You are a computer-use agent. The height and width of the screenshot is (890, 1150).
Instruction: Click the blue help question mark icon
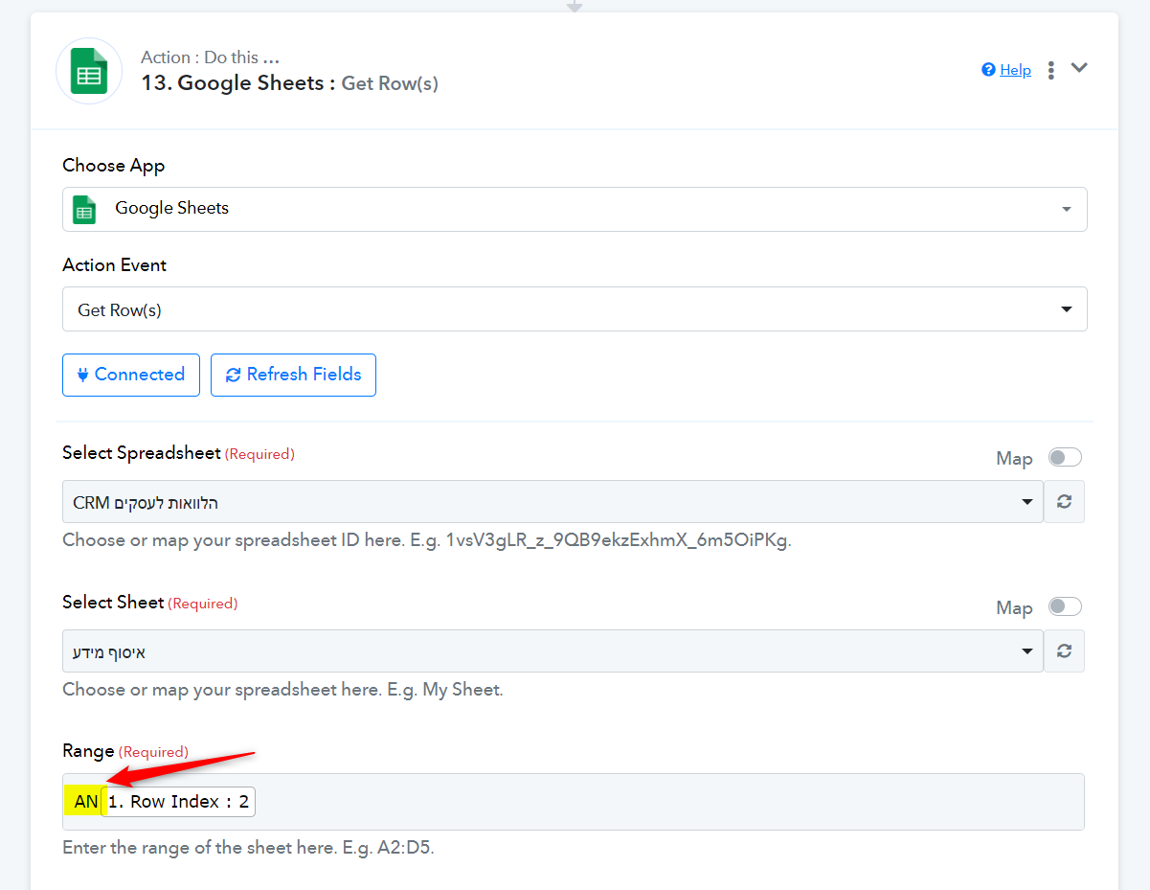(989, 70)
